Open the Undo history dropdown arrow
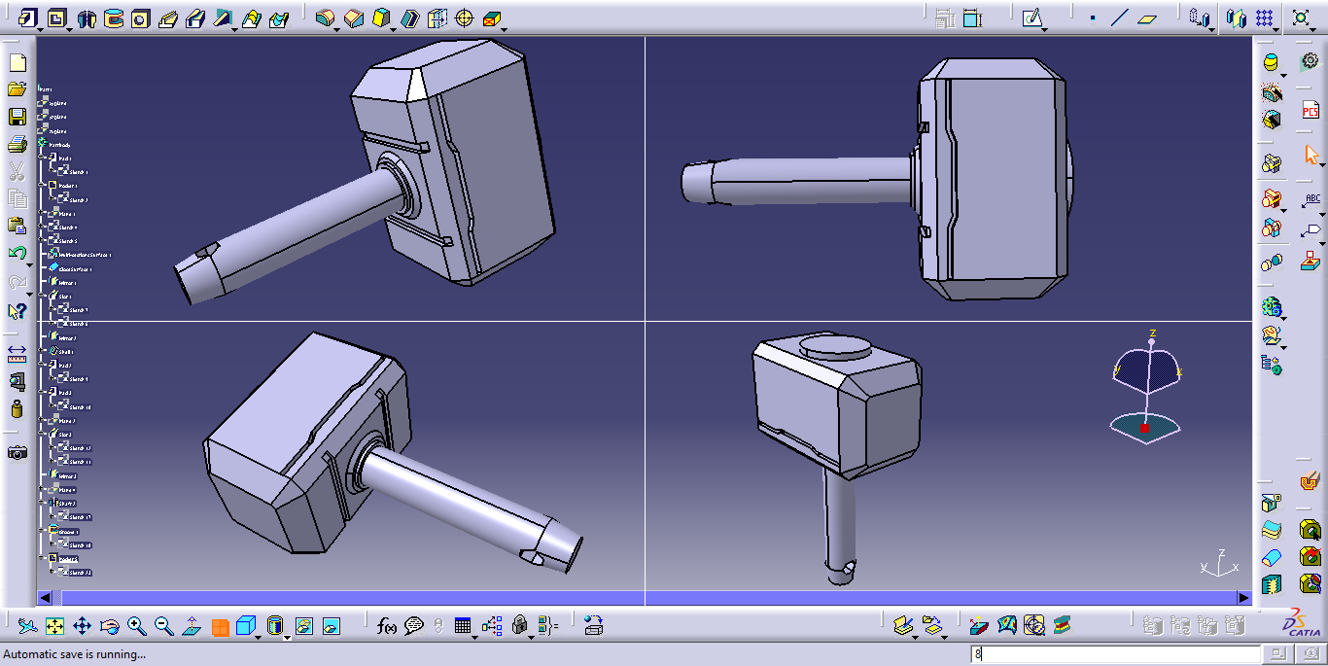This screenshot has height=666, width=1328. pyautogui.click(x=30, y=263)
